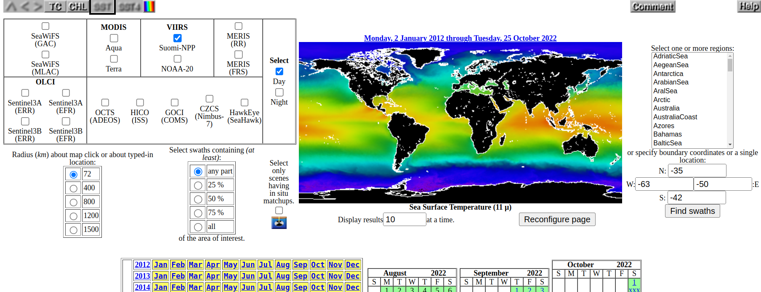The height and width of the screenshot is (292, 761).
Task: Select Antarctica in the regions list
Action: coord(668,74)
